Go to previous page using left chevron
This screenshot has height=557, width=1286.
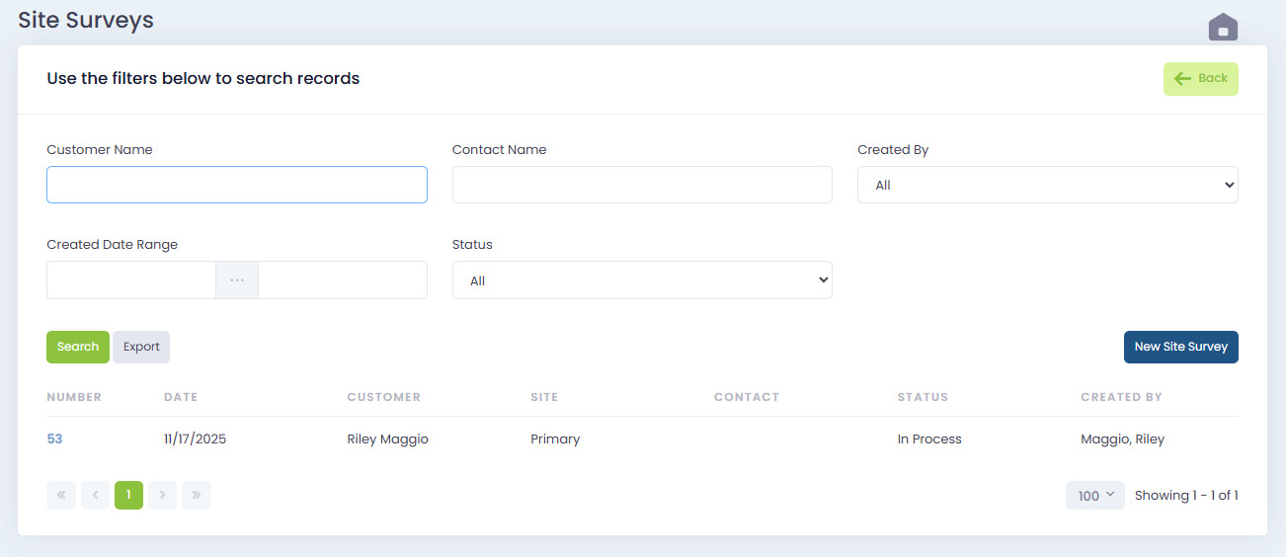[x=95, y=495]
